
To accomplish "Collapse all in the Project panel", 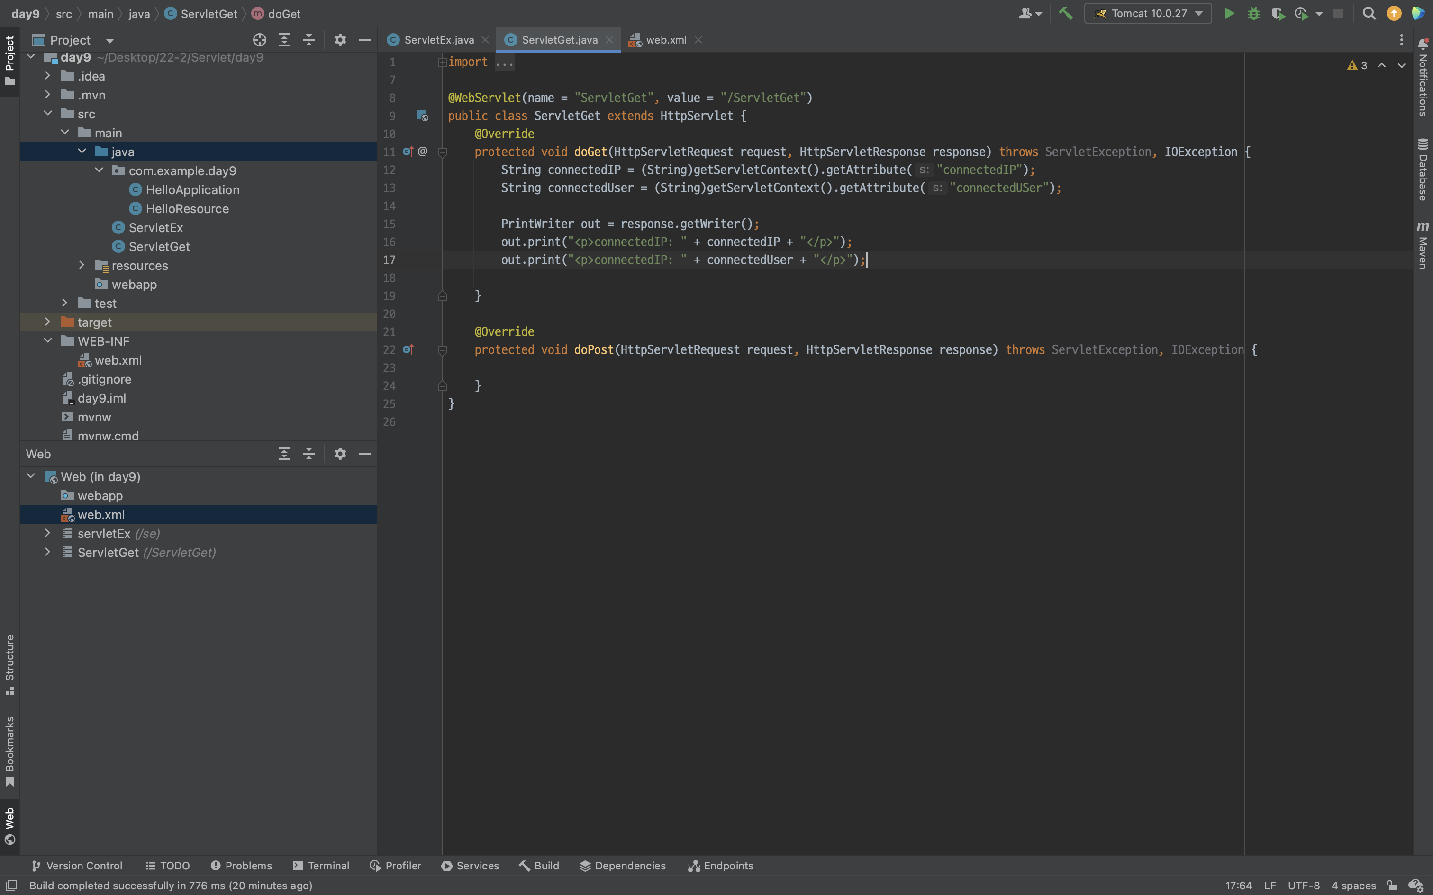I will click(308, 40).
